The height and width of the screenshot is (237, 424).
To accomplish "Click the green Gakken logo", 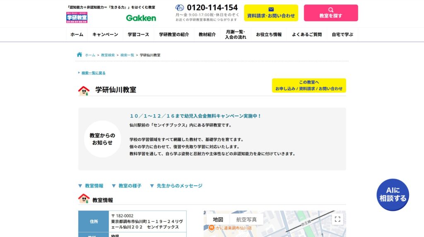I will (x=141, y=18).
